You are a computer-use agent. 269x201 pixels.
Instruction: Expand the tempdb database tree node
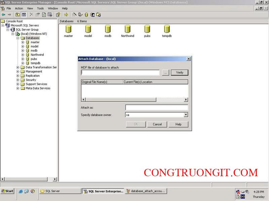[x=23, y=63]
